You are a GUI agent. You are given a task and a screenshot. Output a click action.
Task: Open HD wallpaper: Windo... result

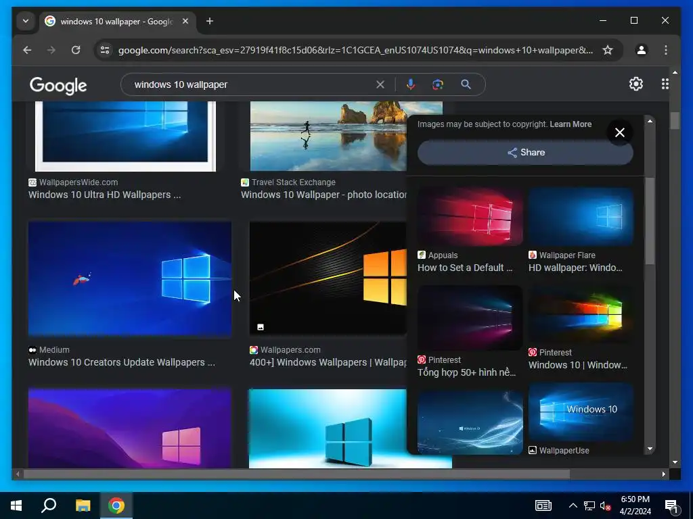575,268
